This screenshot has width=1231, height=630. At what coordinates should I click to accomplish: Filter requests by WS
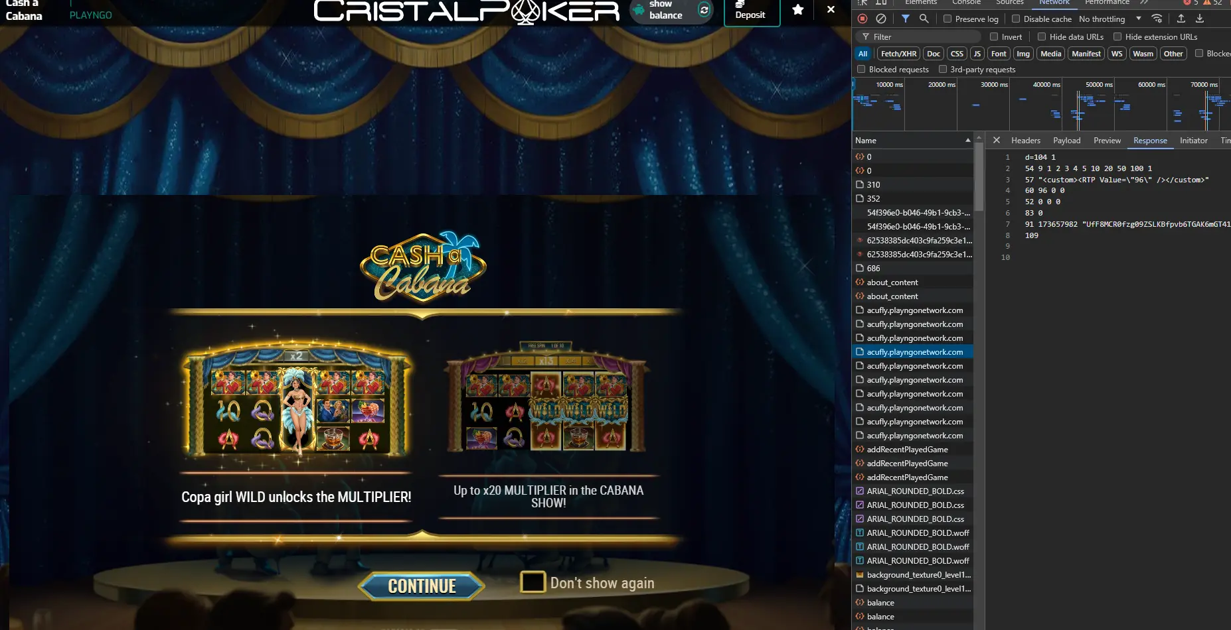1117,54
